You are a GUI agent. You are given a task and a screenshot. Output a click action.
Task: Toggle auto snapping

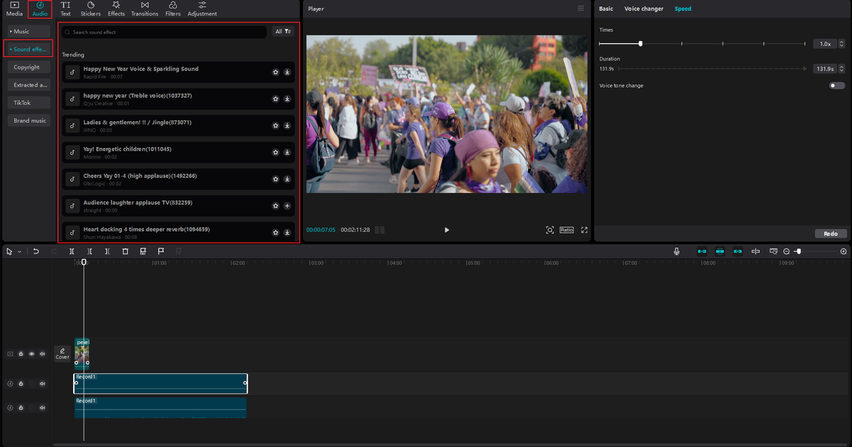720,251
